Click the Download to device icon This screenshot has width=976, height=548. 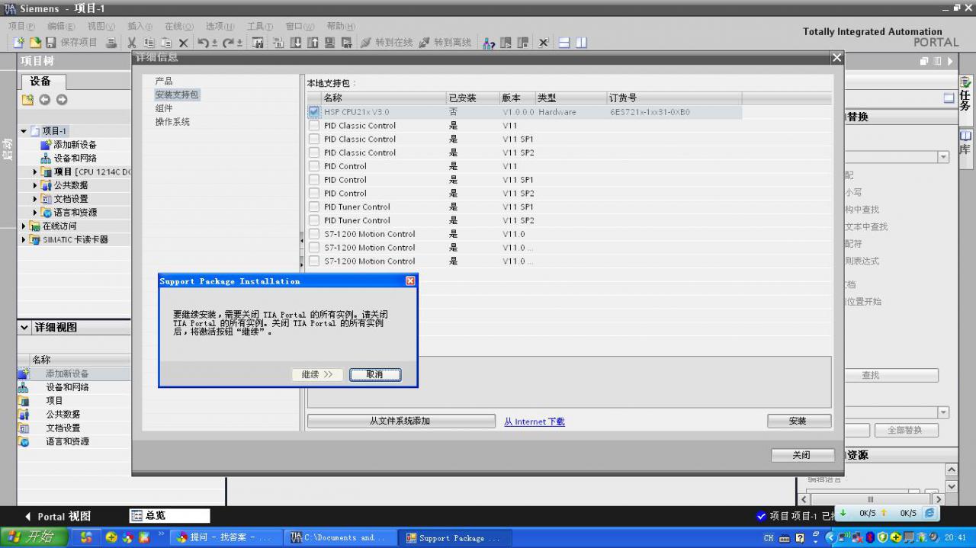[x=296, y=43]
